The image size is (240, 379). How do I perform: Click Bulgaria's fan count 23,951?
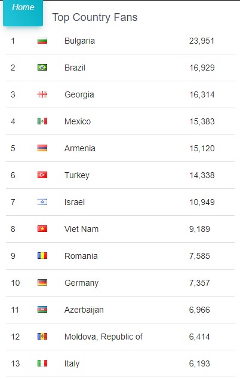coord(202,41)
